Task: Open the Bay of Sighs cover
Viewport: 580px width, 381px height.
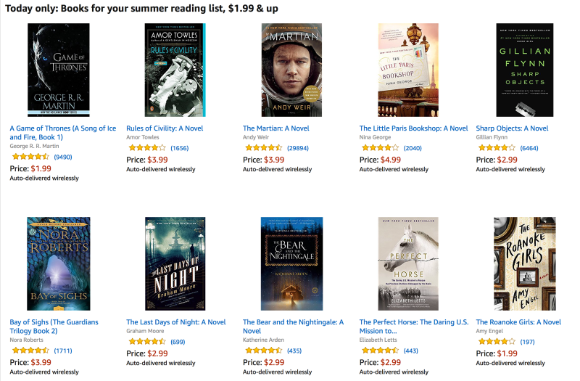Action: [x=58, y=263]
